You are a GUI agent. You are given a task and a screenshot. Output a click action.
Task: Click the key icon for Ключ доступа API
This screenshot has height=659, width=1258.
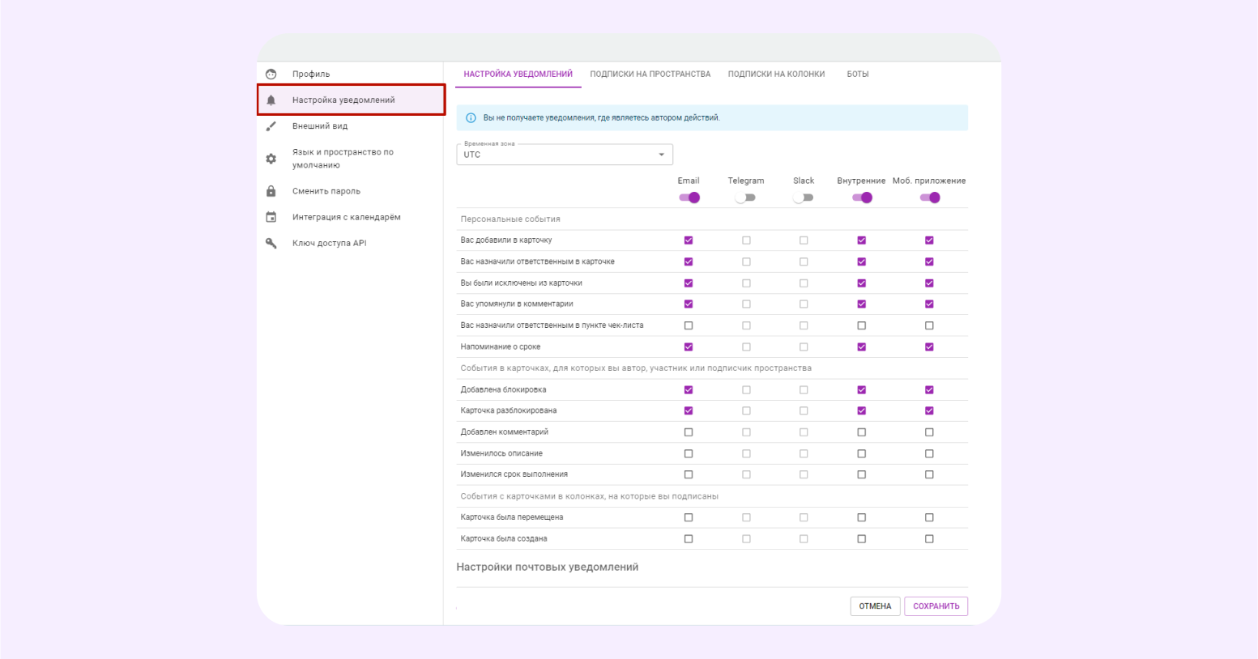(271, 243)
